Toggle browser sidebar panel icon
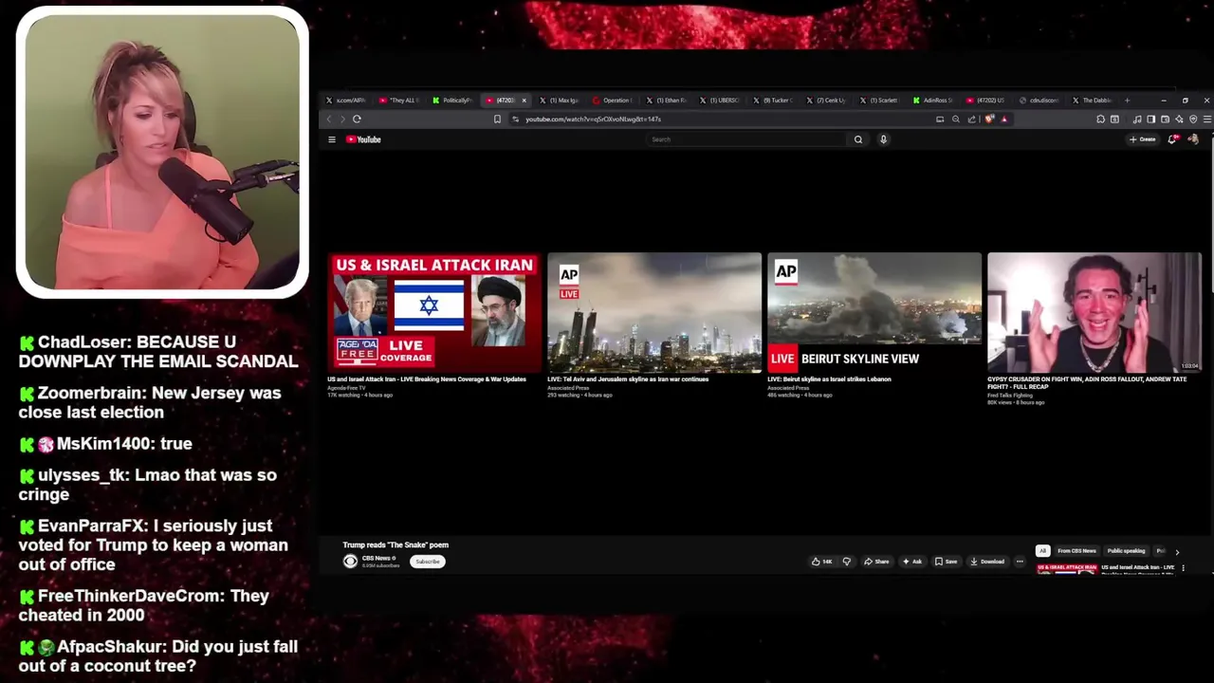This screenshot has height=683, width=1214. 1150,119
